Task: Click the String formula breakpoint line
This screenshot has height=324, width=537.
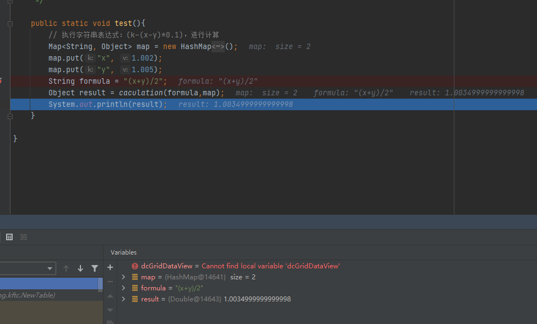Action: (274, 81)
